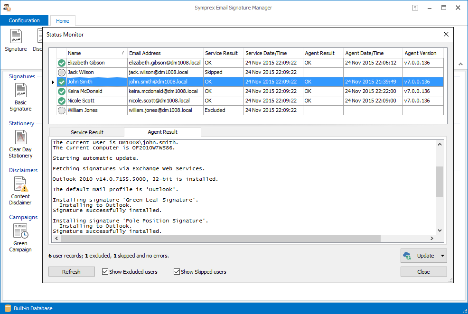Click the log's scroll down arrow
Screen dimensions: 468x314
440,230
